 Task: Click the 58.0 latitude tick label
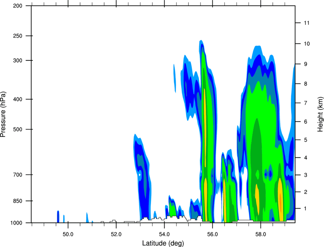click(x=261, y=234)
